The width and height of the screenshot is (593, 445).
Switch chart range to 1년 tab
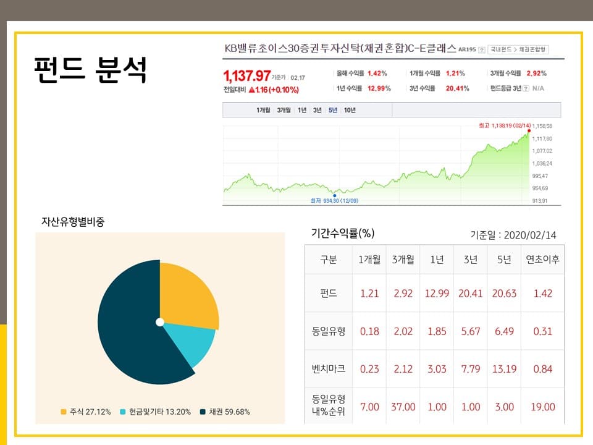302,110
